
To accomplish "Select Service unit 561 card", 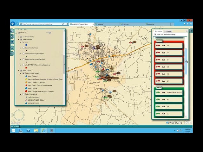I will pyautogui.click(x=169, y=53).
